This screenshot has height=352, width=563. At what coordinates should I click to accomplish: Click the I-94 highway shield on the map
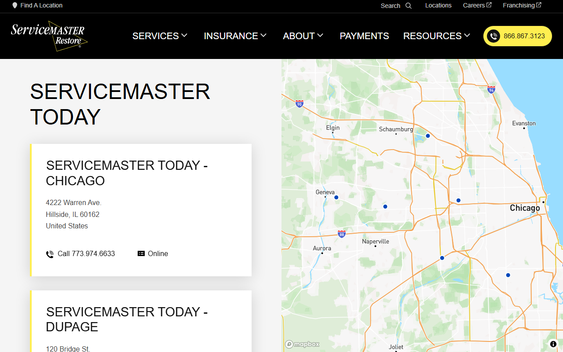(491, 89)
